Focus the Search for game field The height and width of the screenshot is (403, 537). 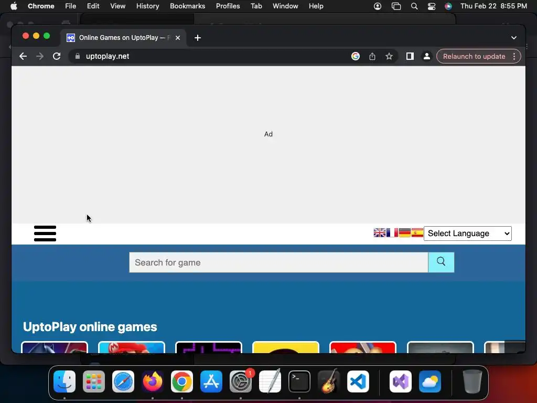278,262
